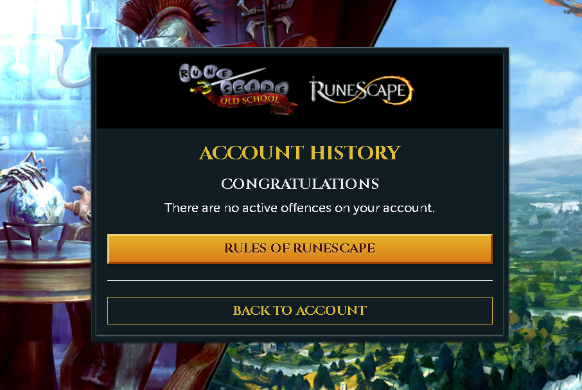The width and height of the screenshot is (582, 390).
Task: Click the round wooden table in artwork
Action: click(44, 274)
